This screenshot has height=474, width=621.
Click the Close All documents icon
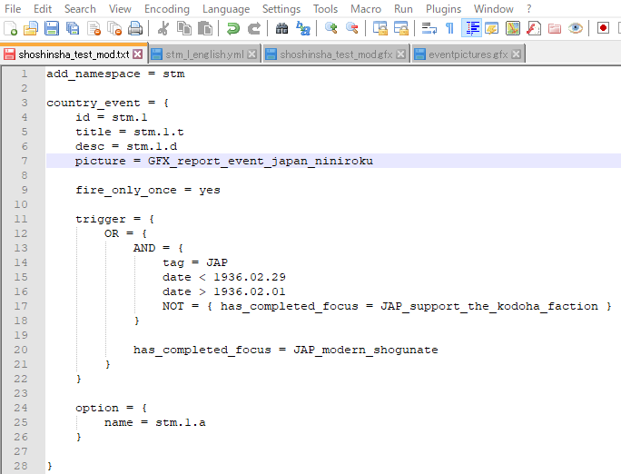pyautogui.click(x=115, y=28)
